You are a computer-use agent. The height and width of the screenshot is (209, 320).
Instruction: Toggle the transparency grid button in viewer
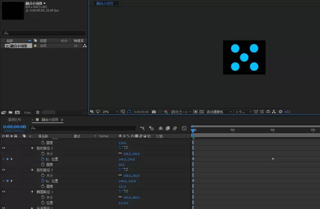[201, 112]
